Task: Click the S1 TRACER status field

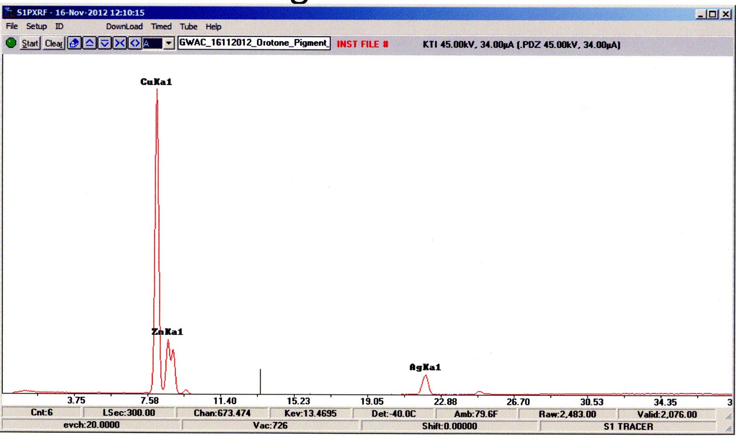Action: coord(629,426)
